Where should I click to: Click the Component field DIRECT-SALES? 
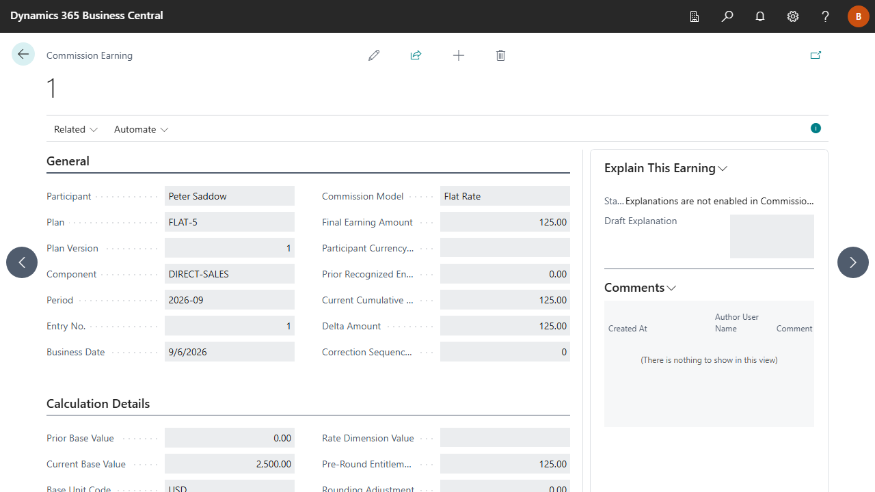230,274
